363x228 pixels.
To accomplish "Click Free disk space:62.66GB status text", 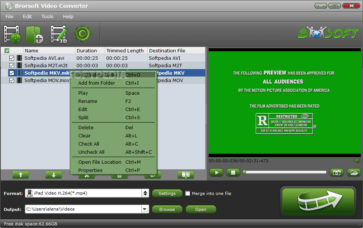I will click(30, 224).
